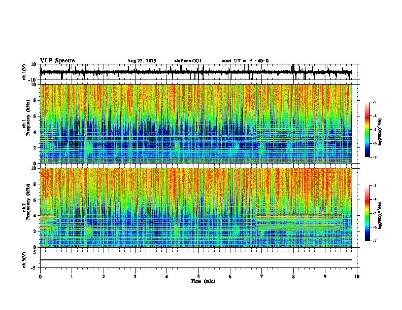Viewport: 402px width, 310px height.
Task: Click the ch.1 "Frequency (kHz)" axis label
Action: pos(28,118)
